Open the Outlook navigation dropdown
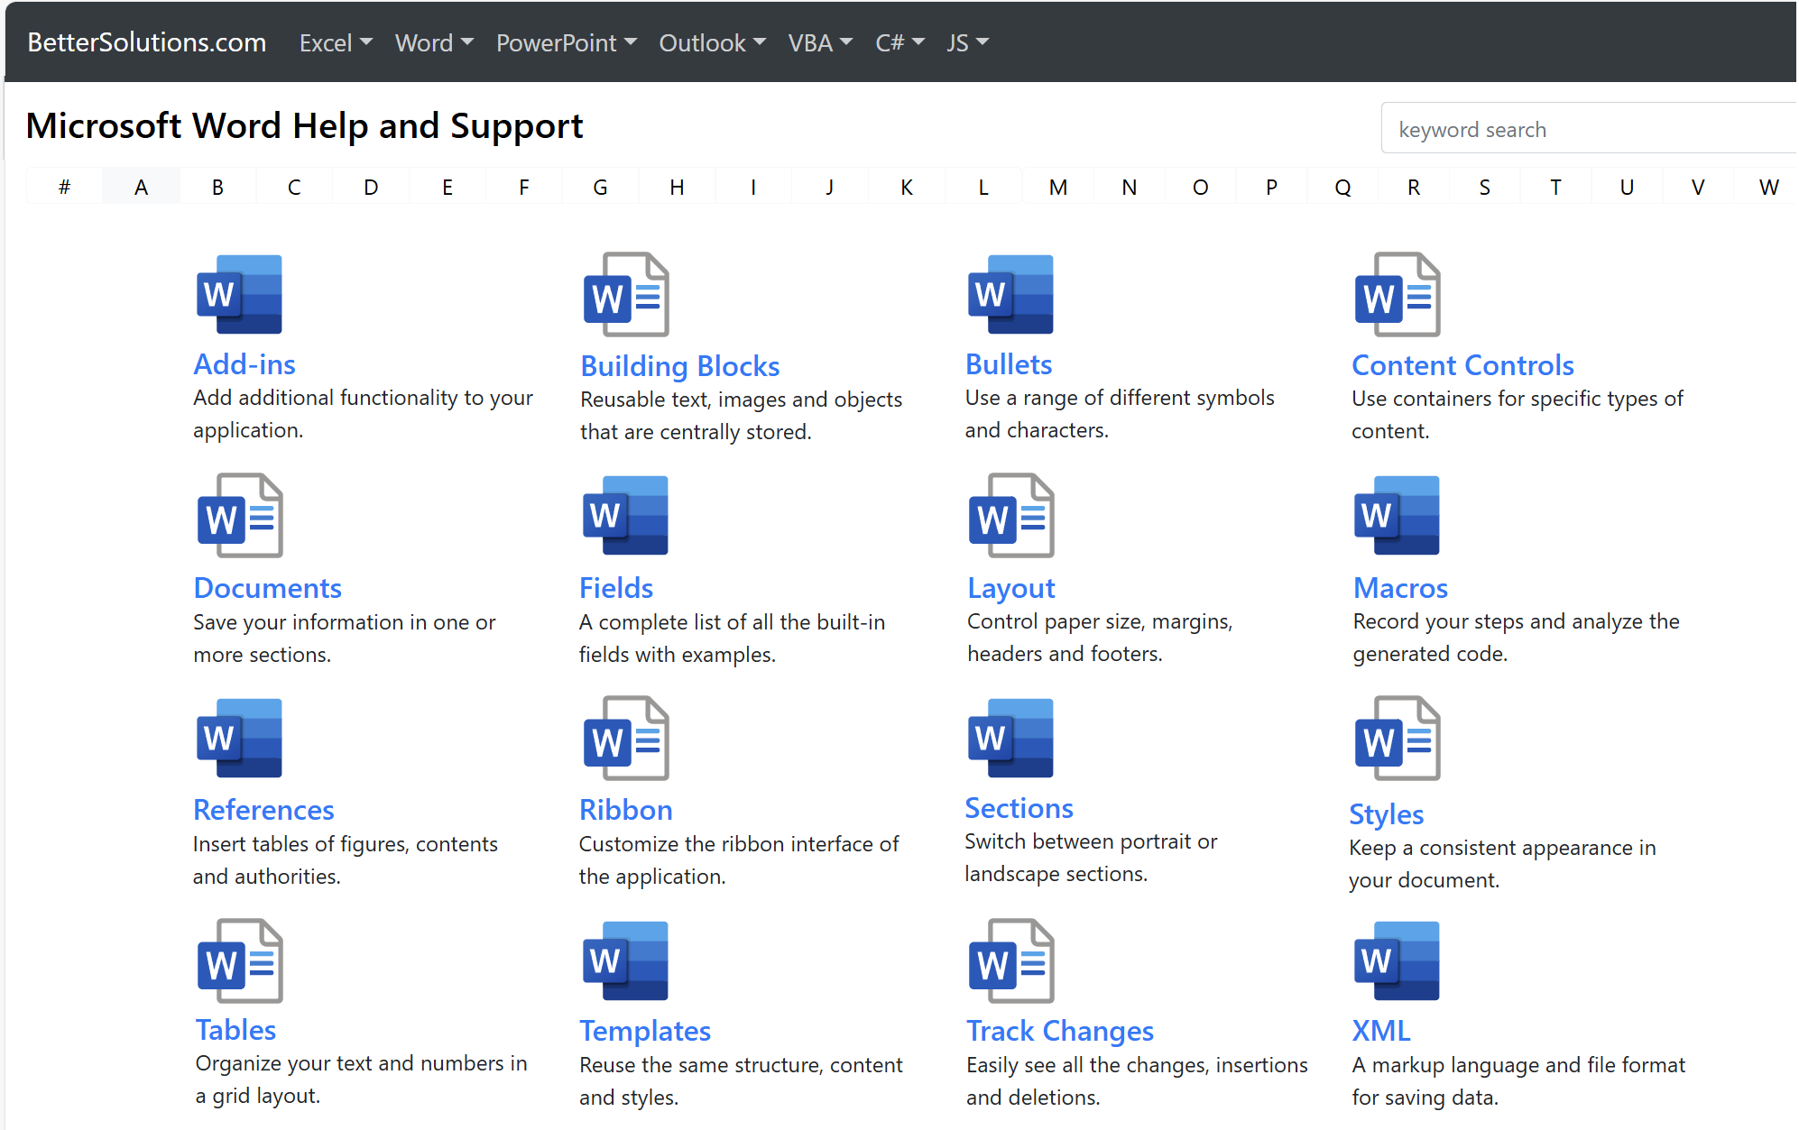The width and height of the screenshot is (1799, 1130). tap(712, 43)
